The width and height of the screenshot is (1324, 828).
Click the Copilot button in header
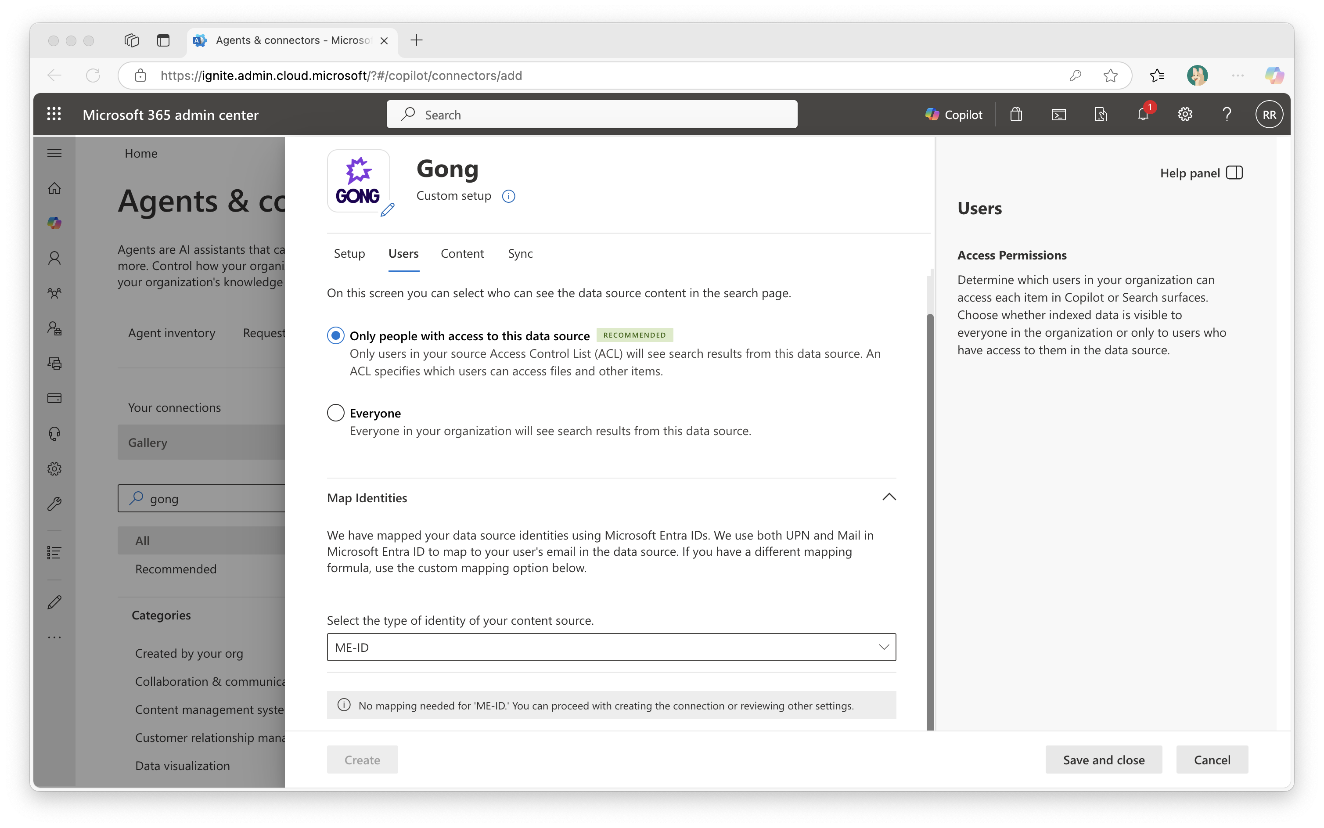(954, 115)
